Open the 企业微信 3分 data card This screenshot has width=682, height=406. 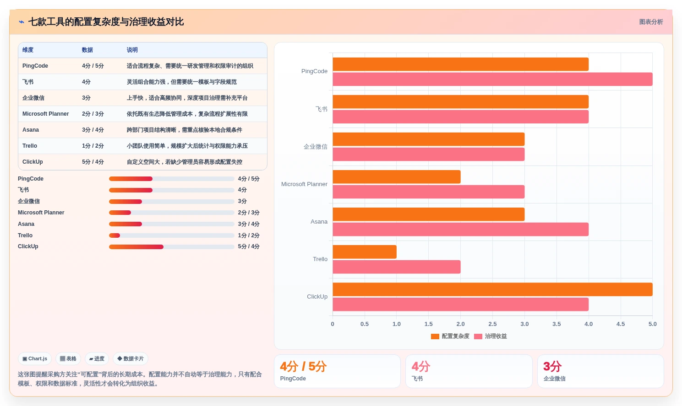pos(600,371)
